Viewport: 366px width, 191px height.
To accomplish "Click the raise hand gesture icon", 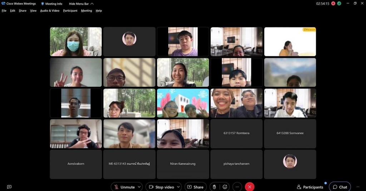I will (214, 187).
